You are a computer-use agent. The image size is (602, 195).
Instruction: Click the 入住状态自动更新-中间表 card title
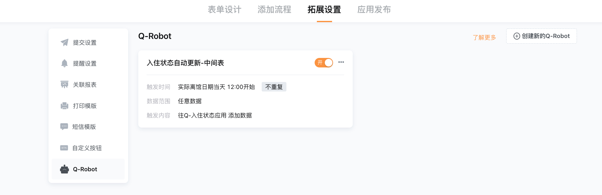[185, 63]
